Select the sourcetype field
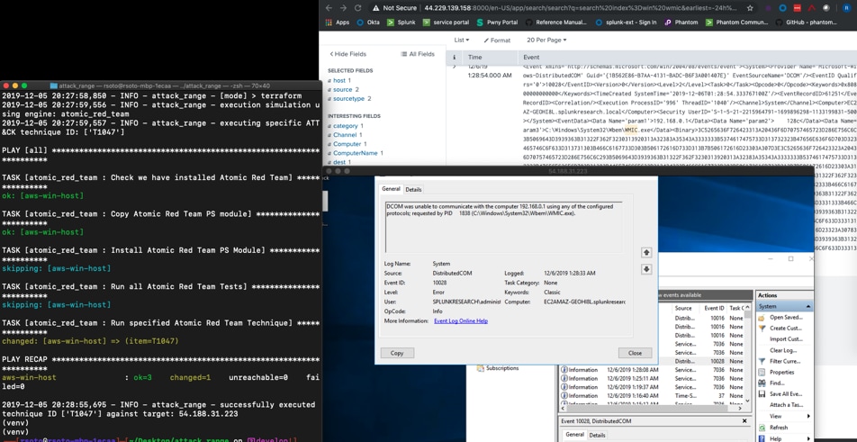857x442 pixels. click(x=349, y=98)
